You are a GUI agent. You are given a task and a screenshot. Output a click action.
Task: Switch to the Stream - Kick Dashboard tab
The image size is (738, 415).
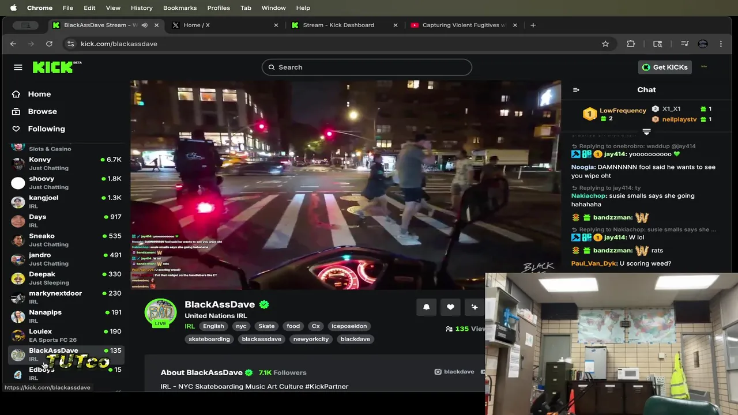(x=345, y=25)
